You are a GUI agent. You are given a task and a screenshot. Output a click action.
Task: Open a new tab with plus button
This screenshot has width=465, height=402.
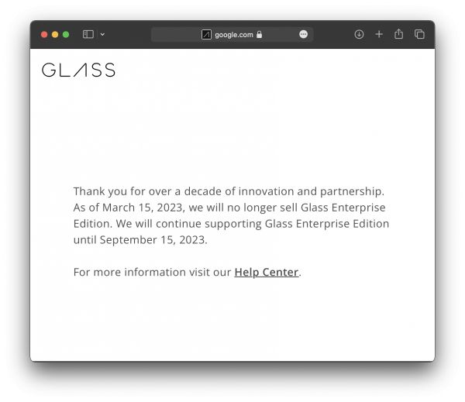click(x=379, y=34)
